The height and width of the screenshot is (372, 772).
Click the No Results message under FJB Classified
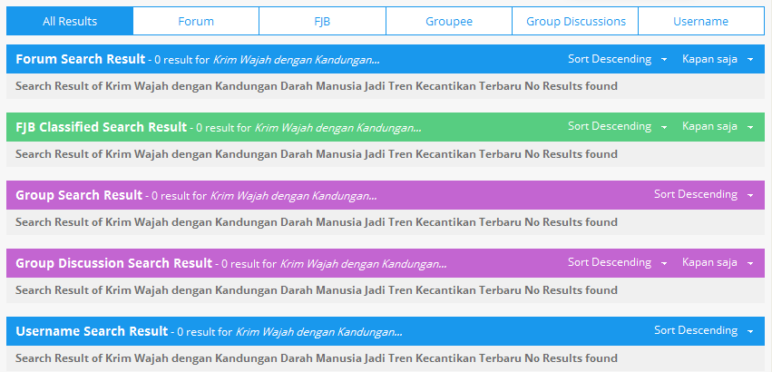click(316, 154)
